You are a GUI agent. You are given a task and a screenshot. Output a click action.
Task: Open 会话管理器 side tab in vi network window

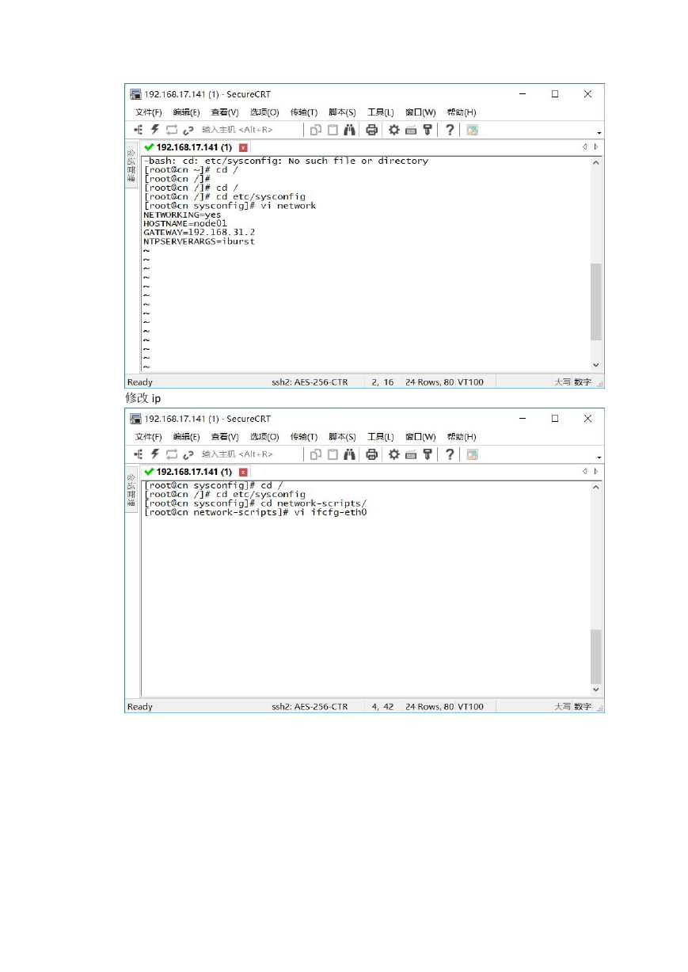(131, 164)
